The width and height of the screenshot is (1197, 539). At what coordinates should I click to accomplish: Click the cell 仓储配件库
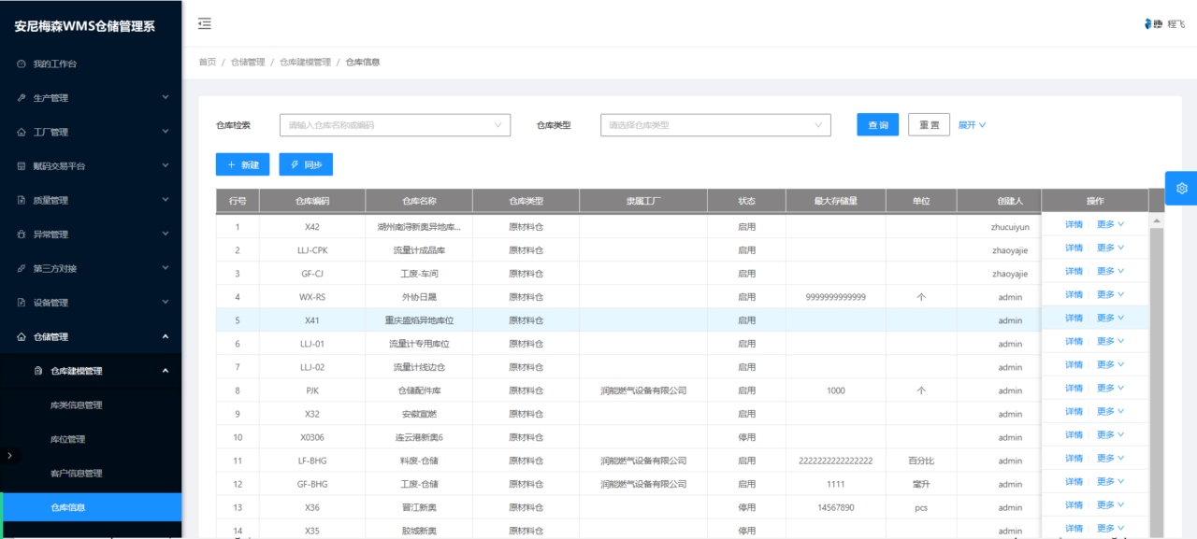pyautogui.click(x=419, y=390)
